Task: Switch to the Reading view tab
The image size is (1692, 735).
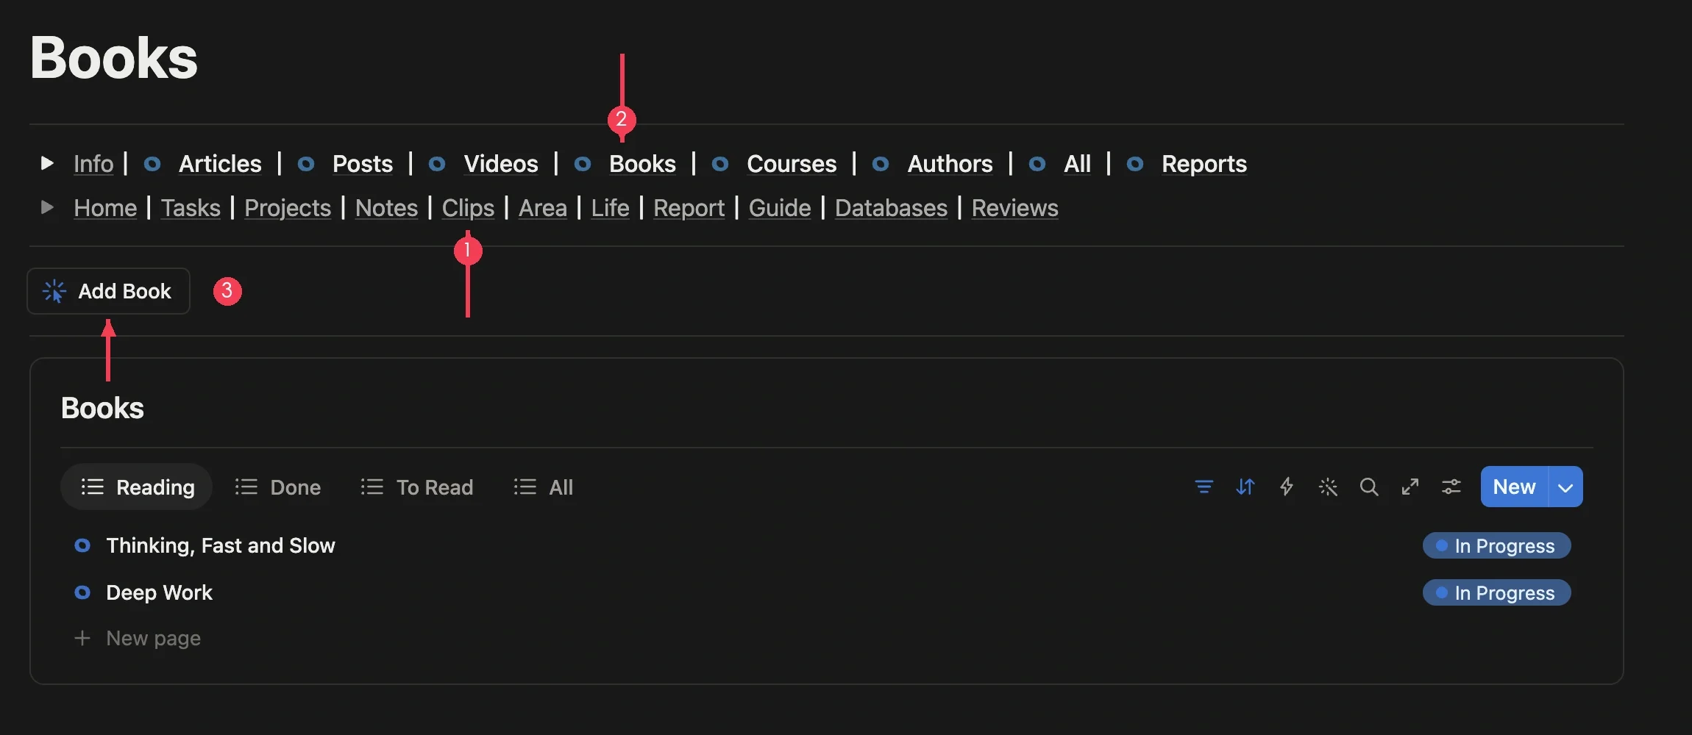Action: pos(137,487)
